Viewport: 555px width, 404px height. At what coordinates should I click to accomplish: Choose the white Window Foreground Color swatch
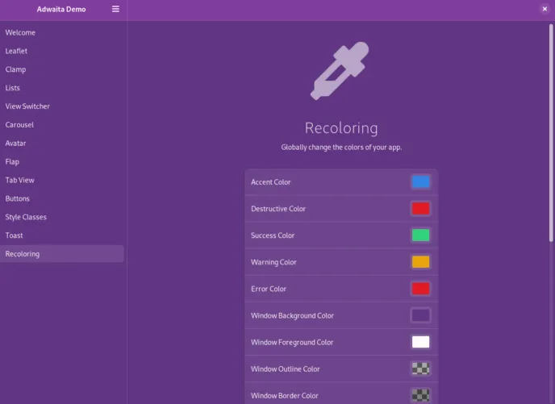[x=420, y=342]
